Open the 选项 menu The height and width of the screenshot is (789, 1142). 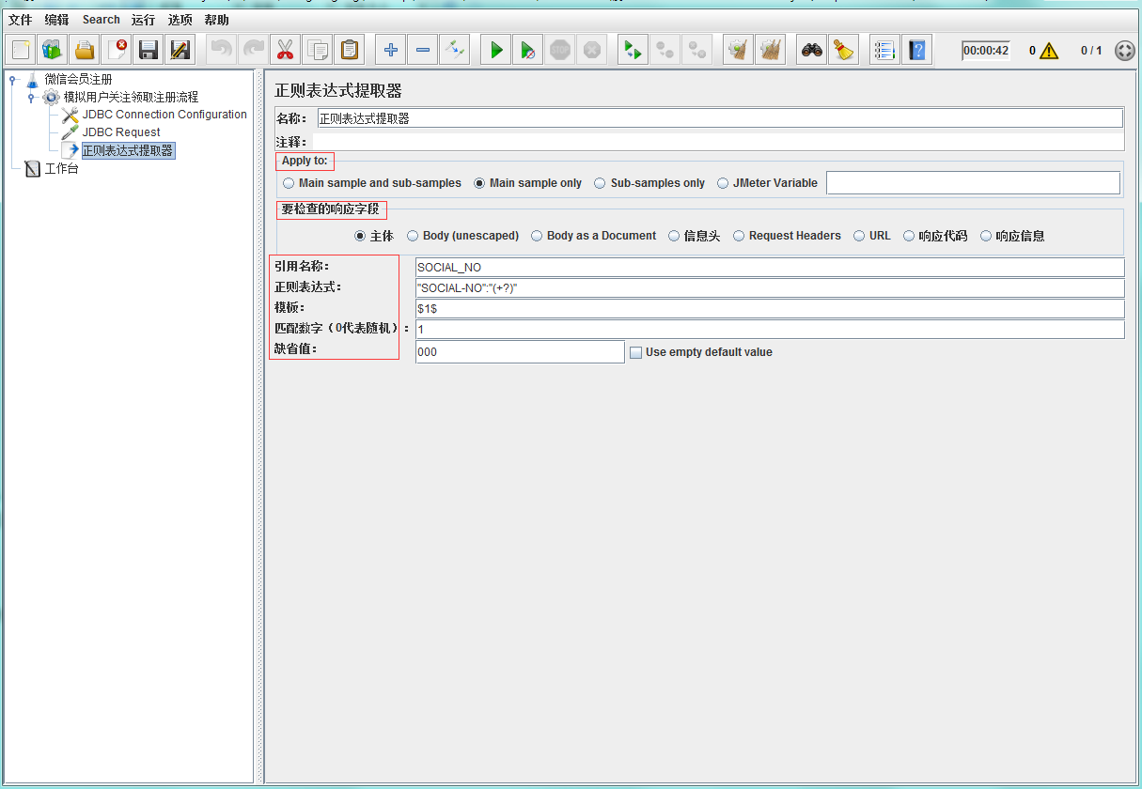click(x=180, y=20)
